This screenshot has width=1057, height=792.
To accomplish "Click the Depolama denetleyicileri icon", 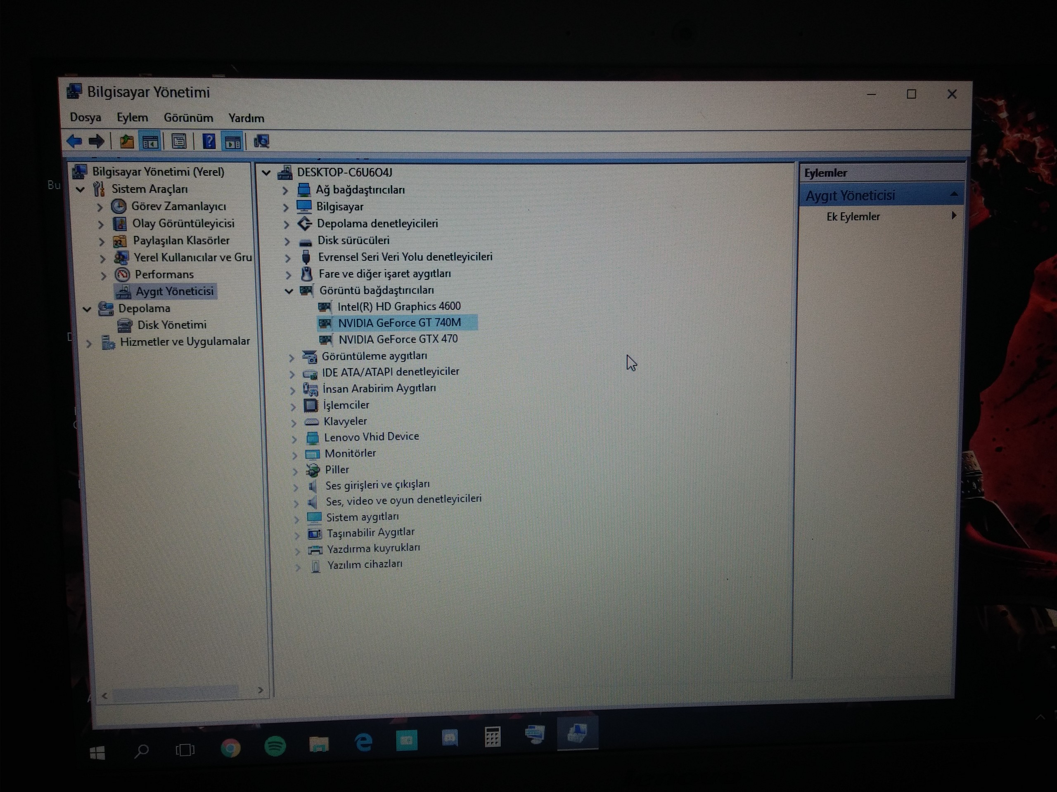I will 305,224.
